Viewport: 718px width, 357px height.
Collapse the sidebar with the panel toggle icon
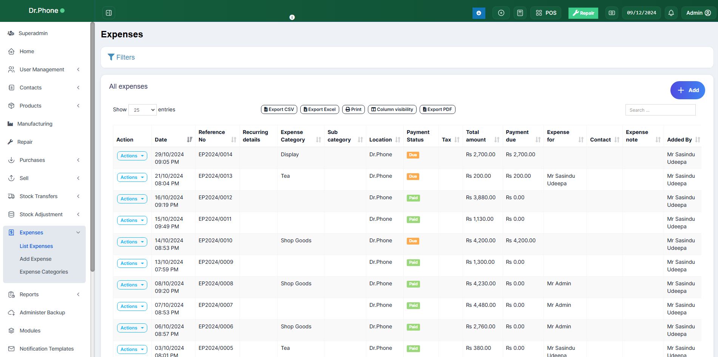pyautogui.click(x=109, y=13)
